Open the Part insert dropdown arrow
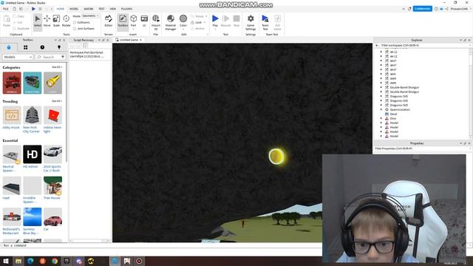This screenshot has height=266, width=473. pos(133,30)
